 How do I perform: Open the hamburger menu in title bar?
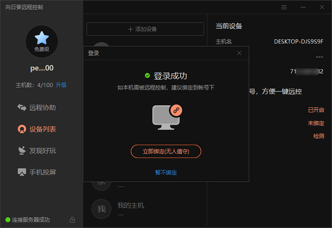pyautogui.click(x=284, y=8)
